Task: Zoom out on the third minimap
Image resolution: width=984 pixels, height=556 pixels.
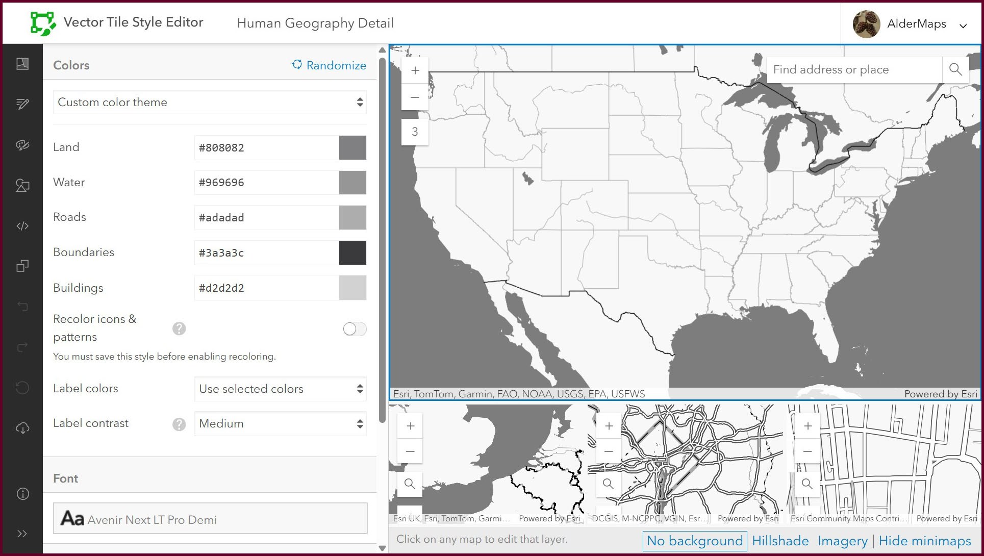Action: (x=808, y=451)
